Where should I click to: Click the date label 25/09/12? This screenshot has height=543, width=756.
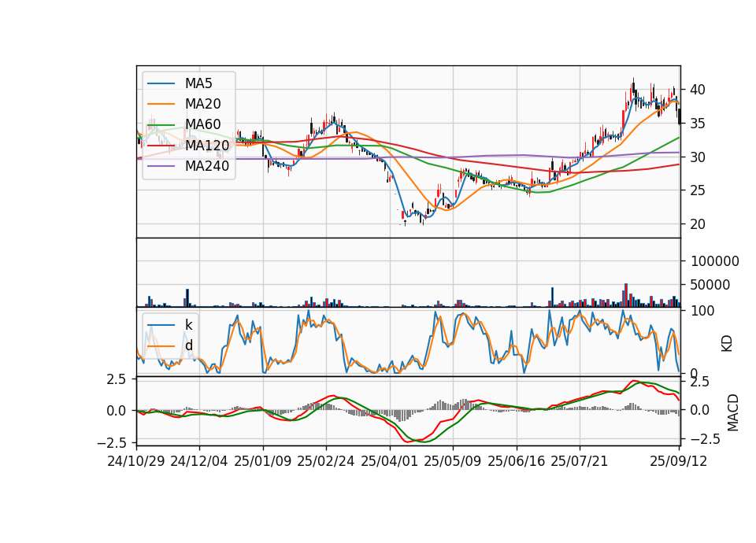pyautogui.click(x=679, y=461)
